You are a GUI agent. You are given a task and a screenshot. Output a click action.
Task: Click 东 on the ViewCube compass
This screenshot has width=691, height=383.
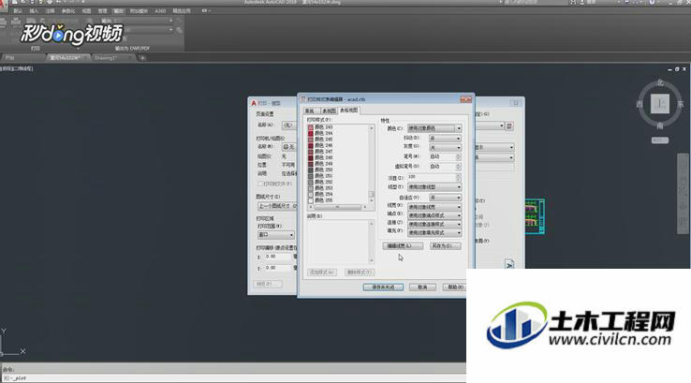click(681, 105)
